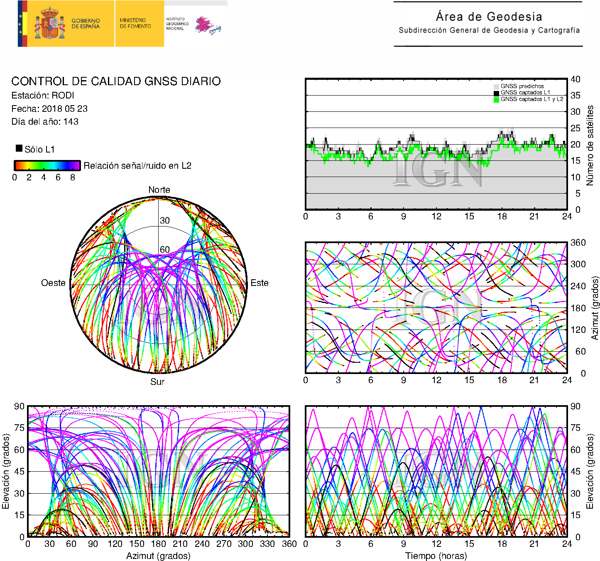The width and height of the screenshot is (600, 561).
Task: Click the black GNSS captados L1 legend marker
Action: point(496,93)
